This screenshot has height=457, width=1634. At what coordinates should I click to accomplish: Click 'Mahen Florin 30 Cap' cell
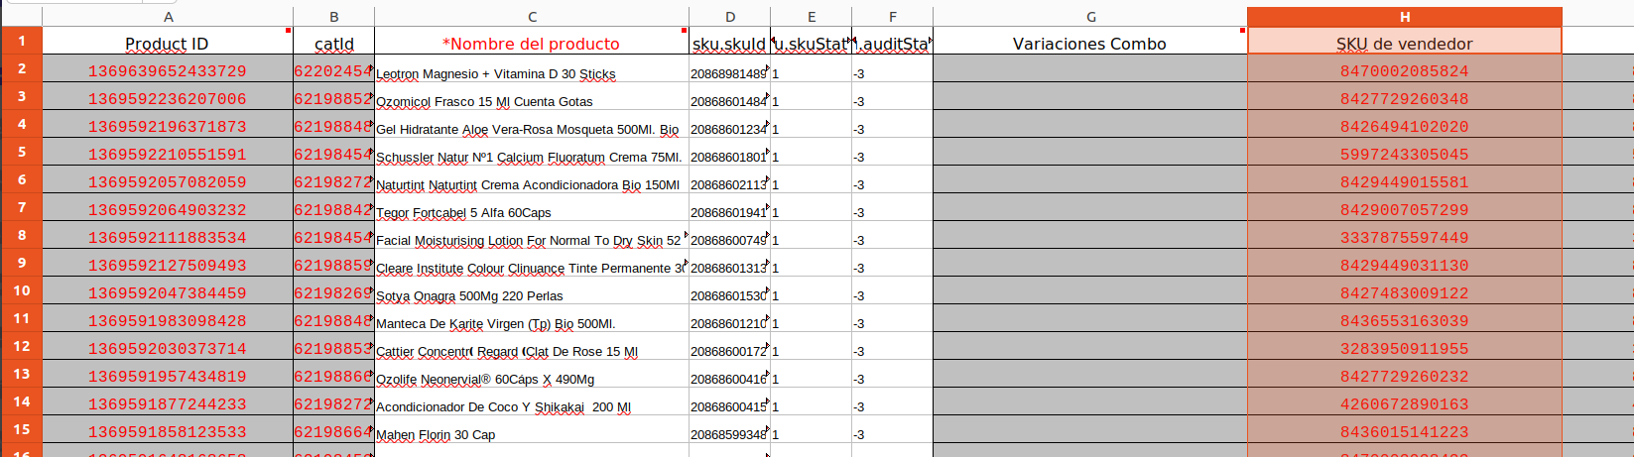532,429
